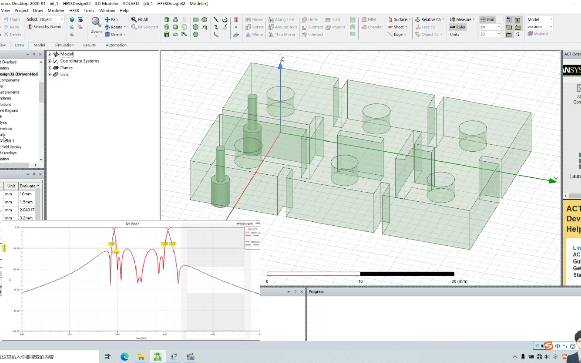Open the vacuum material dropdown
The image size is (581, 363).
pyautogui.click(x=540, y=27)
